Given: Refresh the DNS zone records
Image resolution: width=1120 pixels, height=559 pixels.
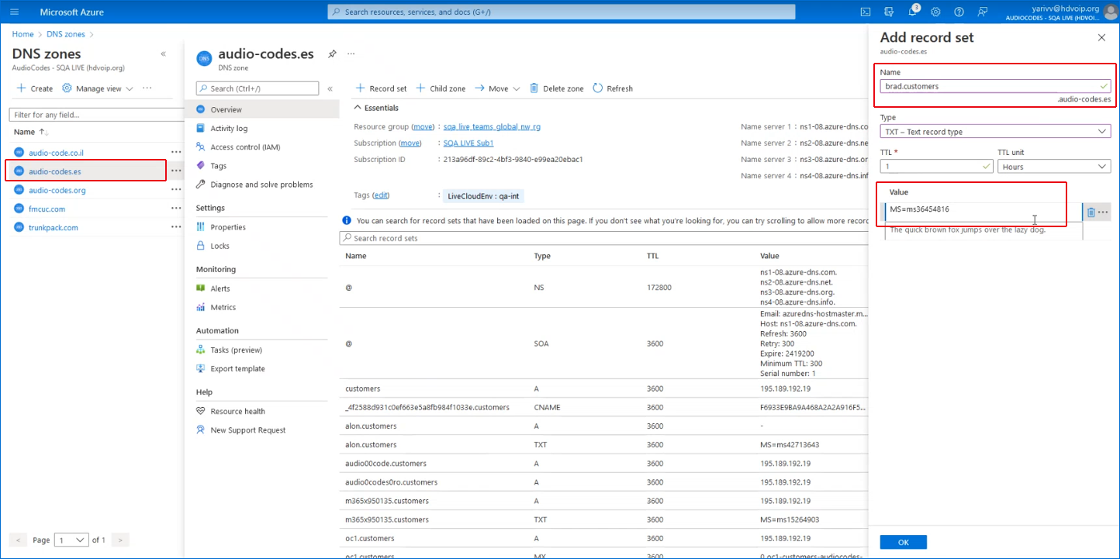Looking at the screenshot, I should (613, 88).
